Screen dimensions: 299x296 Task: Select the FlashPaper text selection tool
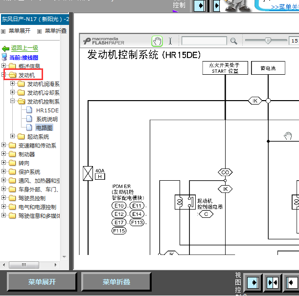point(170,41)
